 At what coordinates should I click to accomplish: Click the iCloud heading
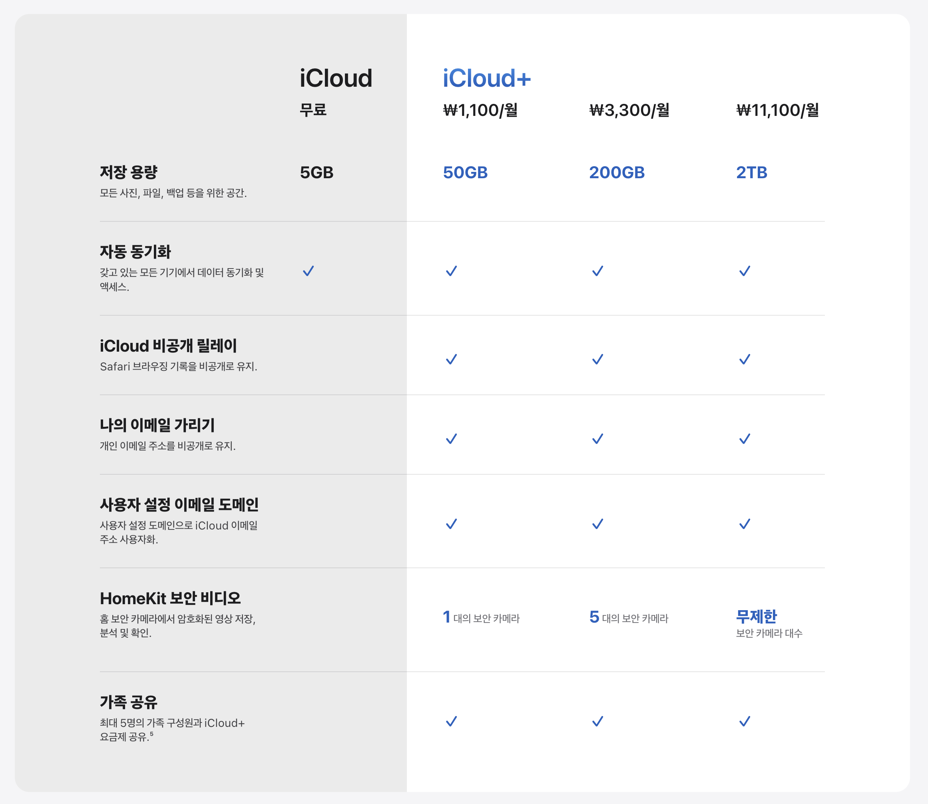click(x=336, y=78)
